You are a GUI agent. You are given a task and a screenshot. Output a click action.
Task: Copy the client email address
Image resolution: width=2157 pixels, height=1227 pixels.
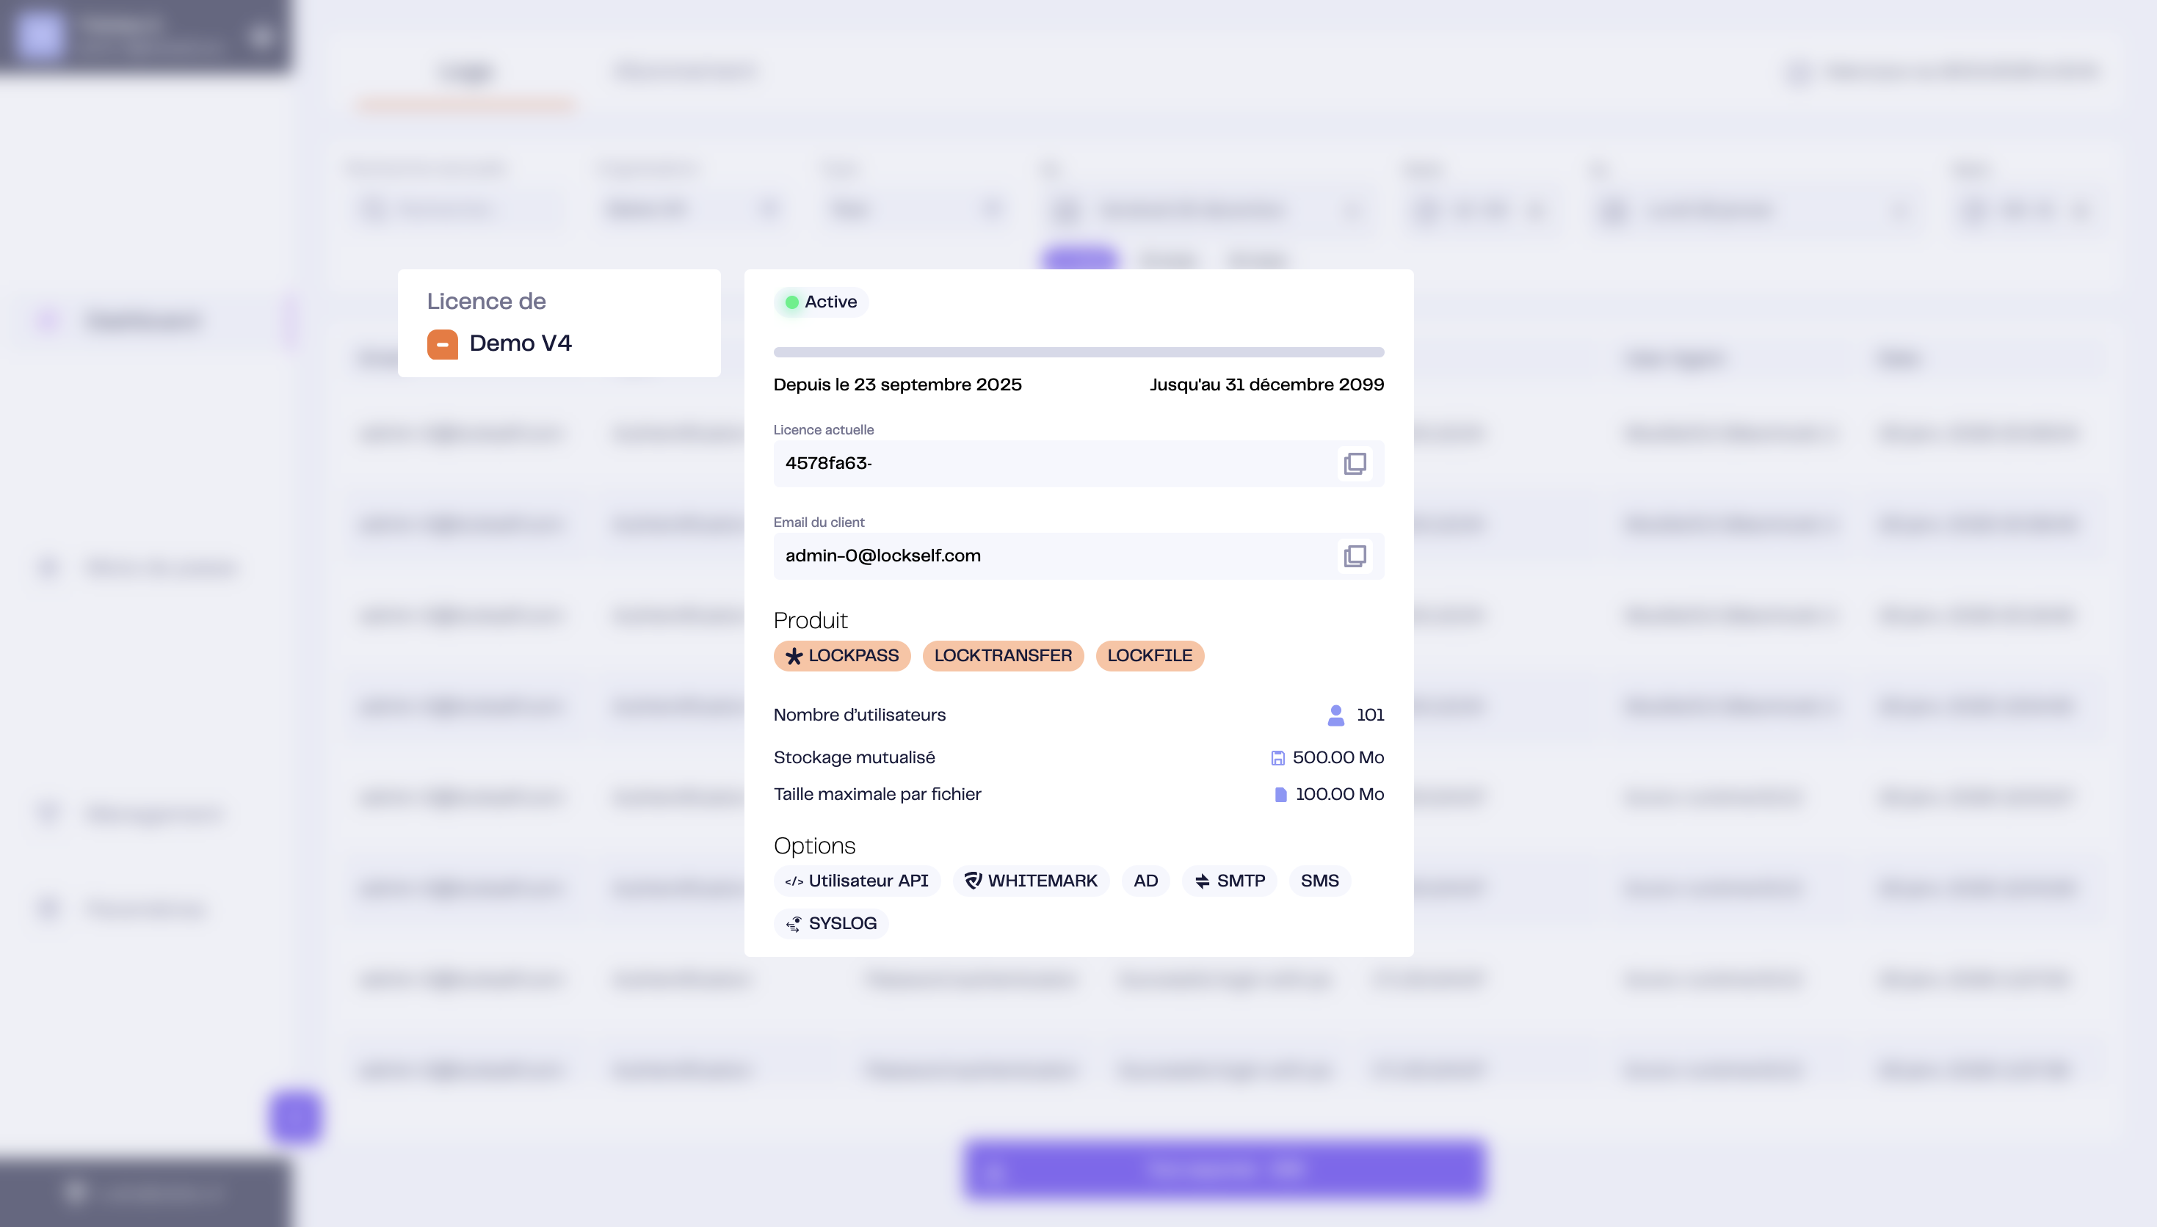(1355, 556)
